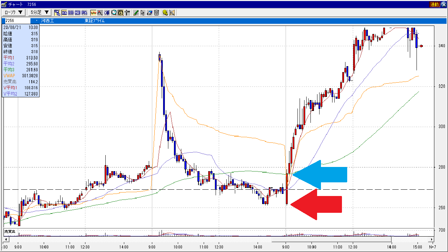Click the 平均1 value 313.50
Image resolution: width=448 pixels, height=252 pixels.
pyautogui.click(x=32, y=58)
